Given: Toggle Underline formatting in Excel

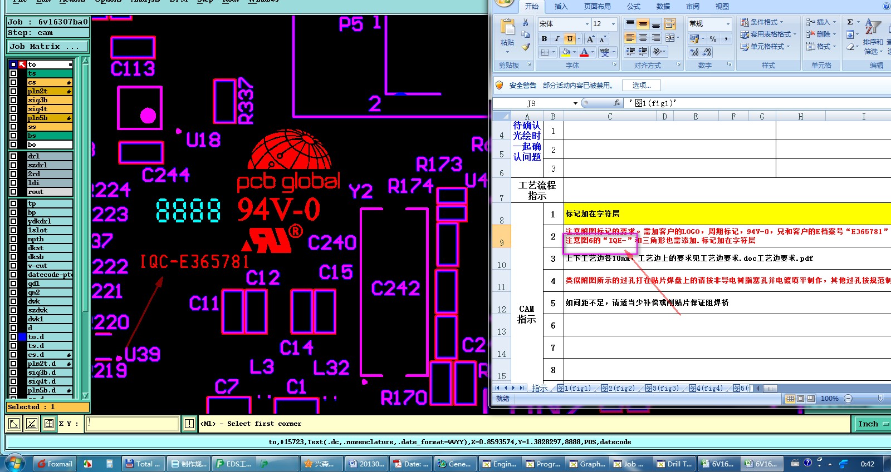Looking at the screenshot, I should point(569,39).
